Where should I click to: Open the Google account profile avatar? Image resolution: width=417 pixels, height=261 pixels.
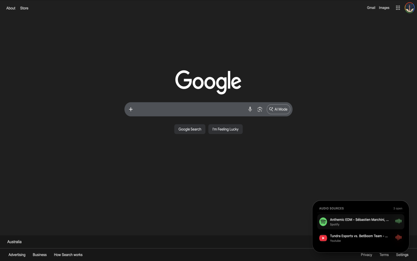pyautogui.click(x=410, y=8)
